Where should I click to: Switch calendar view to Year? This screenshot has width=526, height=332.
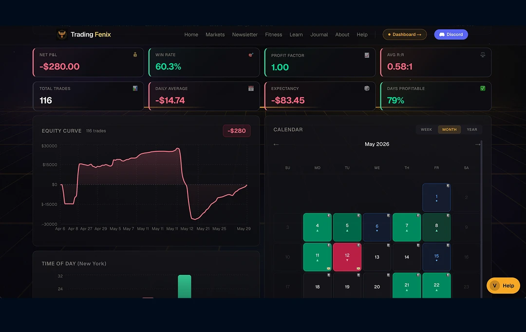471,129
